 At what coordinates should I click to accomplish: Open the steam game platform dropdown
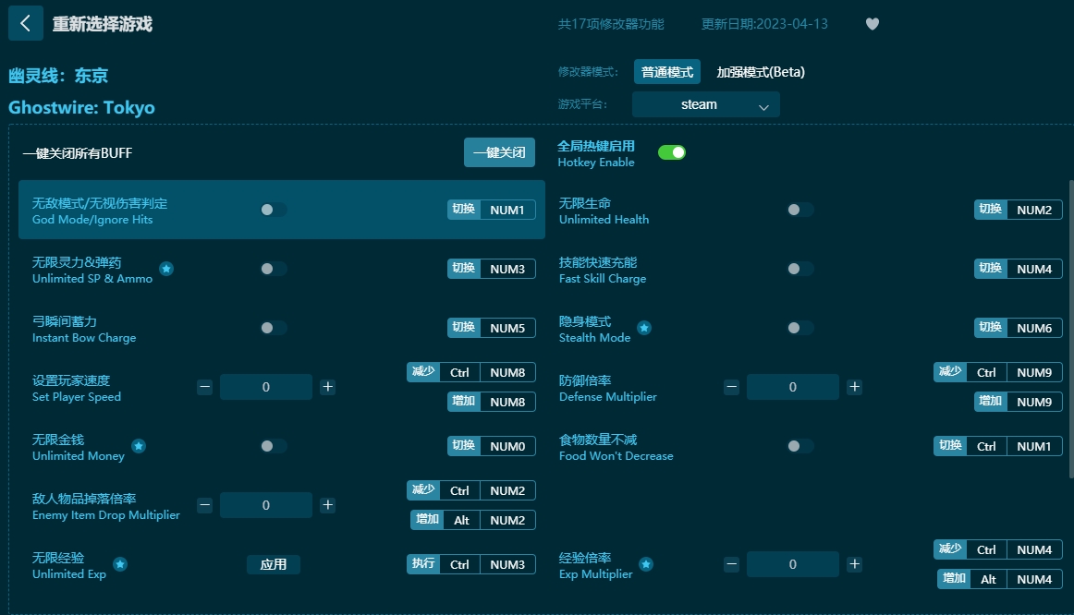(705, 104)
